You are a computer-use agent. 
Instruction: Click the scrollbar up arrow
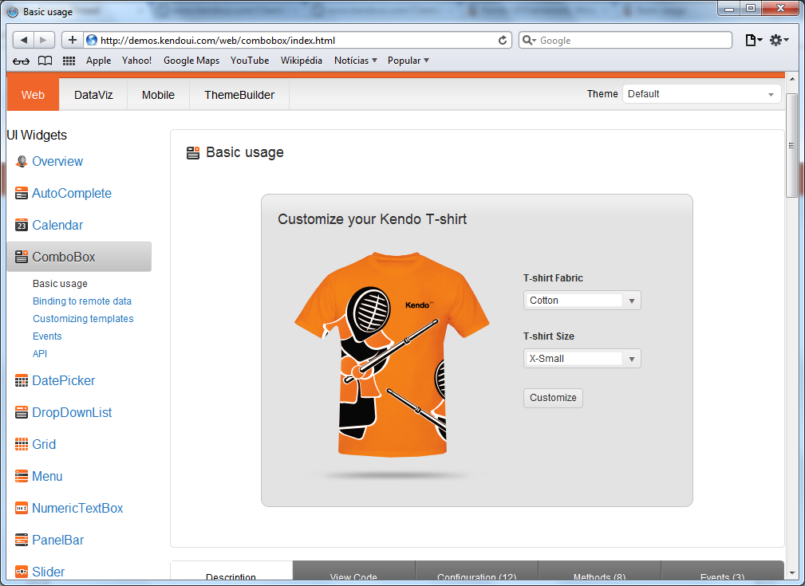792,79
